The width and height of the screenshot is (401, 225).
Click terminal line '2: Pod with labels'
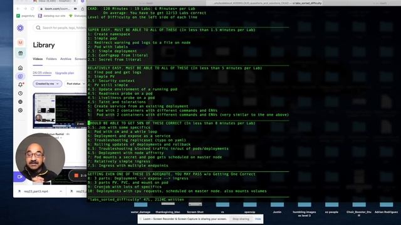click(108, 47)
